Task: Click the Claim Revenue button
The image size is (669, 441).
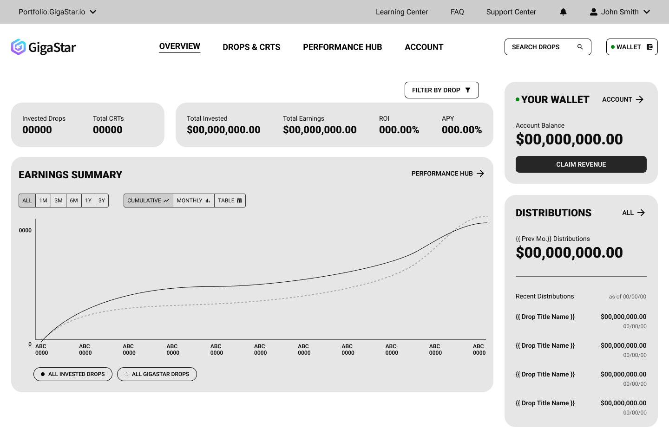Action: (581, 164)
